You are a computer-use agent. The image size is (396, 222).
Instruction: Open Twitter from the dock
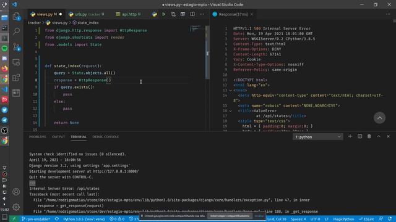pos(4,110)
